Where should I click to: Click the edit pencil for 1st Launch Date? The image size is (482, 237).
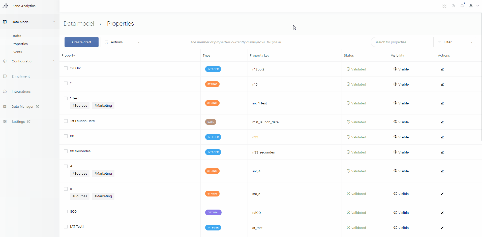(x=442, y=122)
